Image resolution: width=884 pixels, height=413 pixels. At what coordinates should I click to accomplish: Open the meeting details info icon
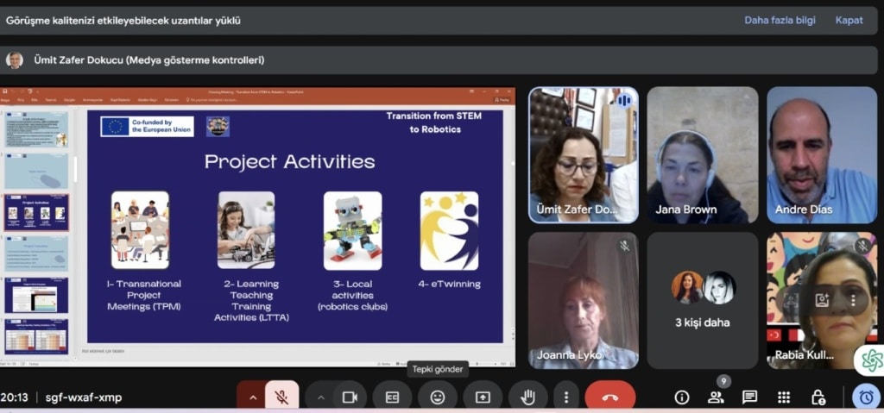click(x=682, y=397)
